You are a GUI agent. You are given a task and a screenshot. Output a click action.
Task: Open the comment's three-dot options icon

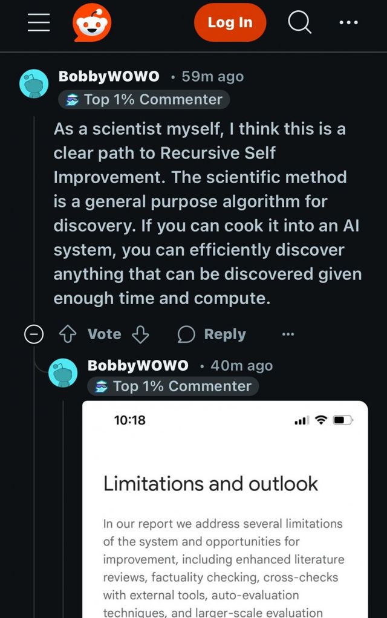(288, 334)
